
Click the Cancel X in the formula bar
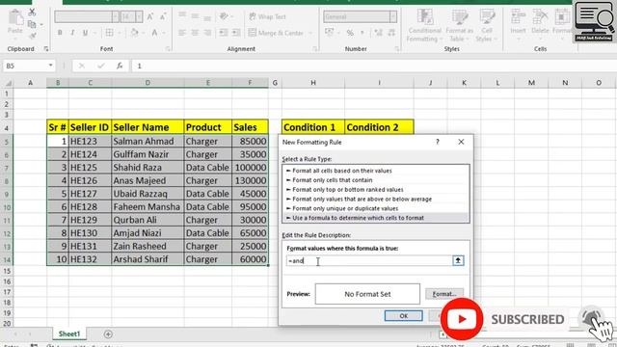pyautogui.click(x=81, y=66)
